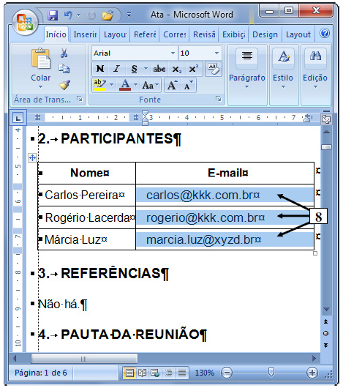Toggle underline (S) formatting
This screenshot has height=388, width=343.
(x=134, y=69)
